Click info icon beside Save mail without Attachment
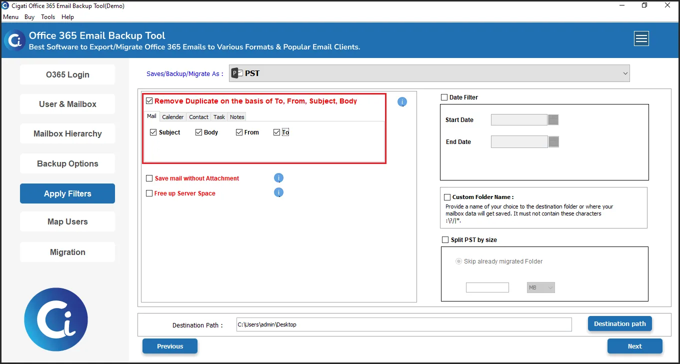Screen dimensions: 680x364 click(x=278, y=177)
